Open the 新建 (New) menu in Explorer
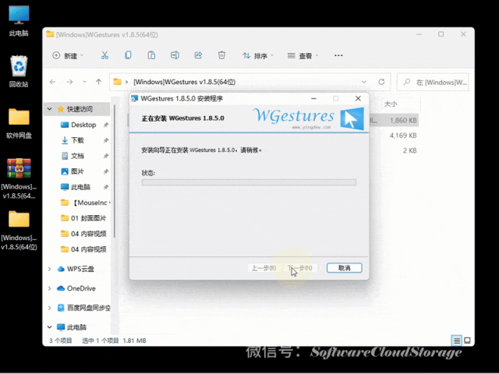 coord(68,55)
